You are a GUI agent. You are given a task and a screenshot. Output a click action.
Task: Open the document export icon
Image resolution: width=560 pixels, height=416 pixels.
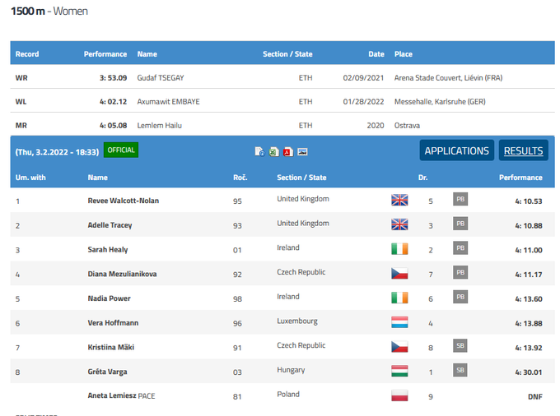[259, 151]
